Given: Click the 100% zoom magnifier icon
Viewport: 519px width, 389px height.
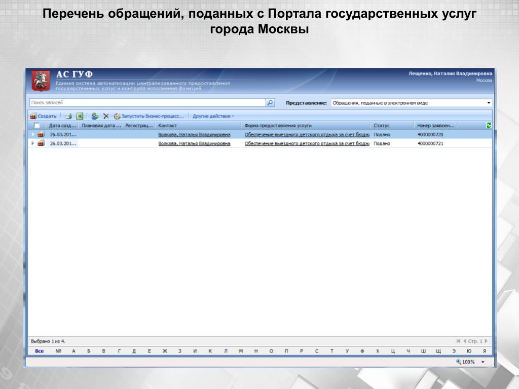Looking at the screenshot, I should point(459,362).
